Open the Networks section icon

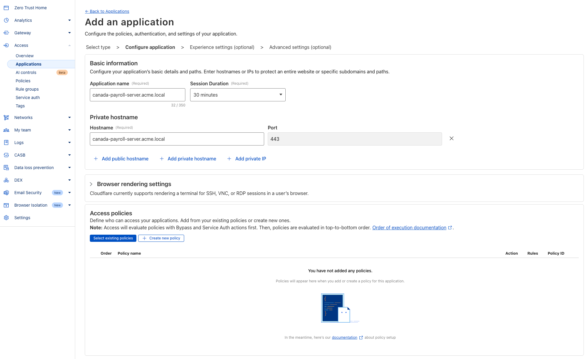tap(6, 117)
